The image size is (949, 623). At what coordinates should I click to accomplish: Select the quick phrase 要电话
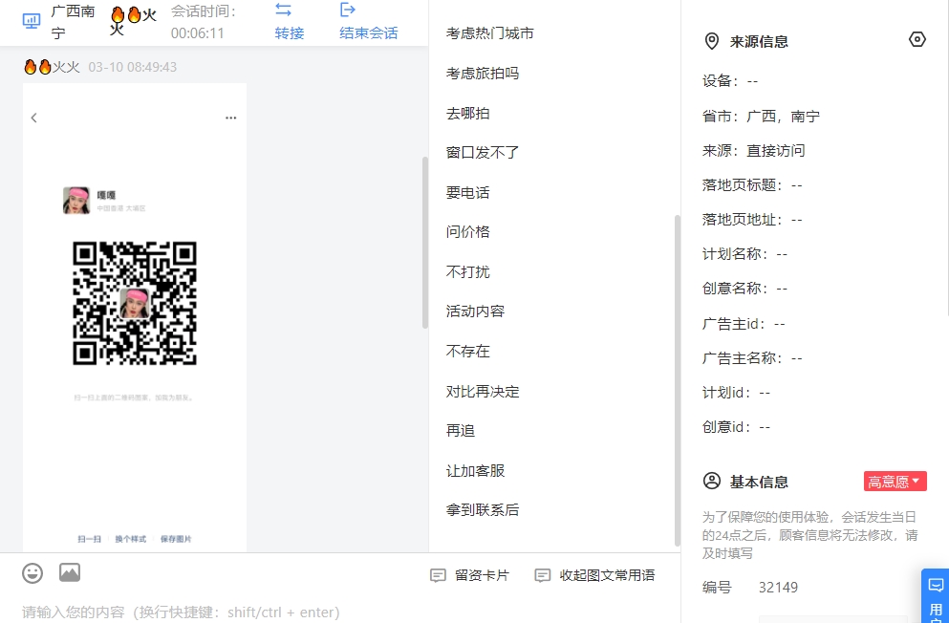[468, 192]
